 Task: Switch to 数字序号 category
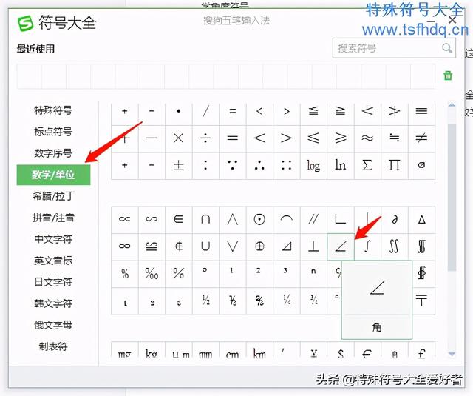[53, 153]
